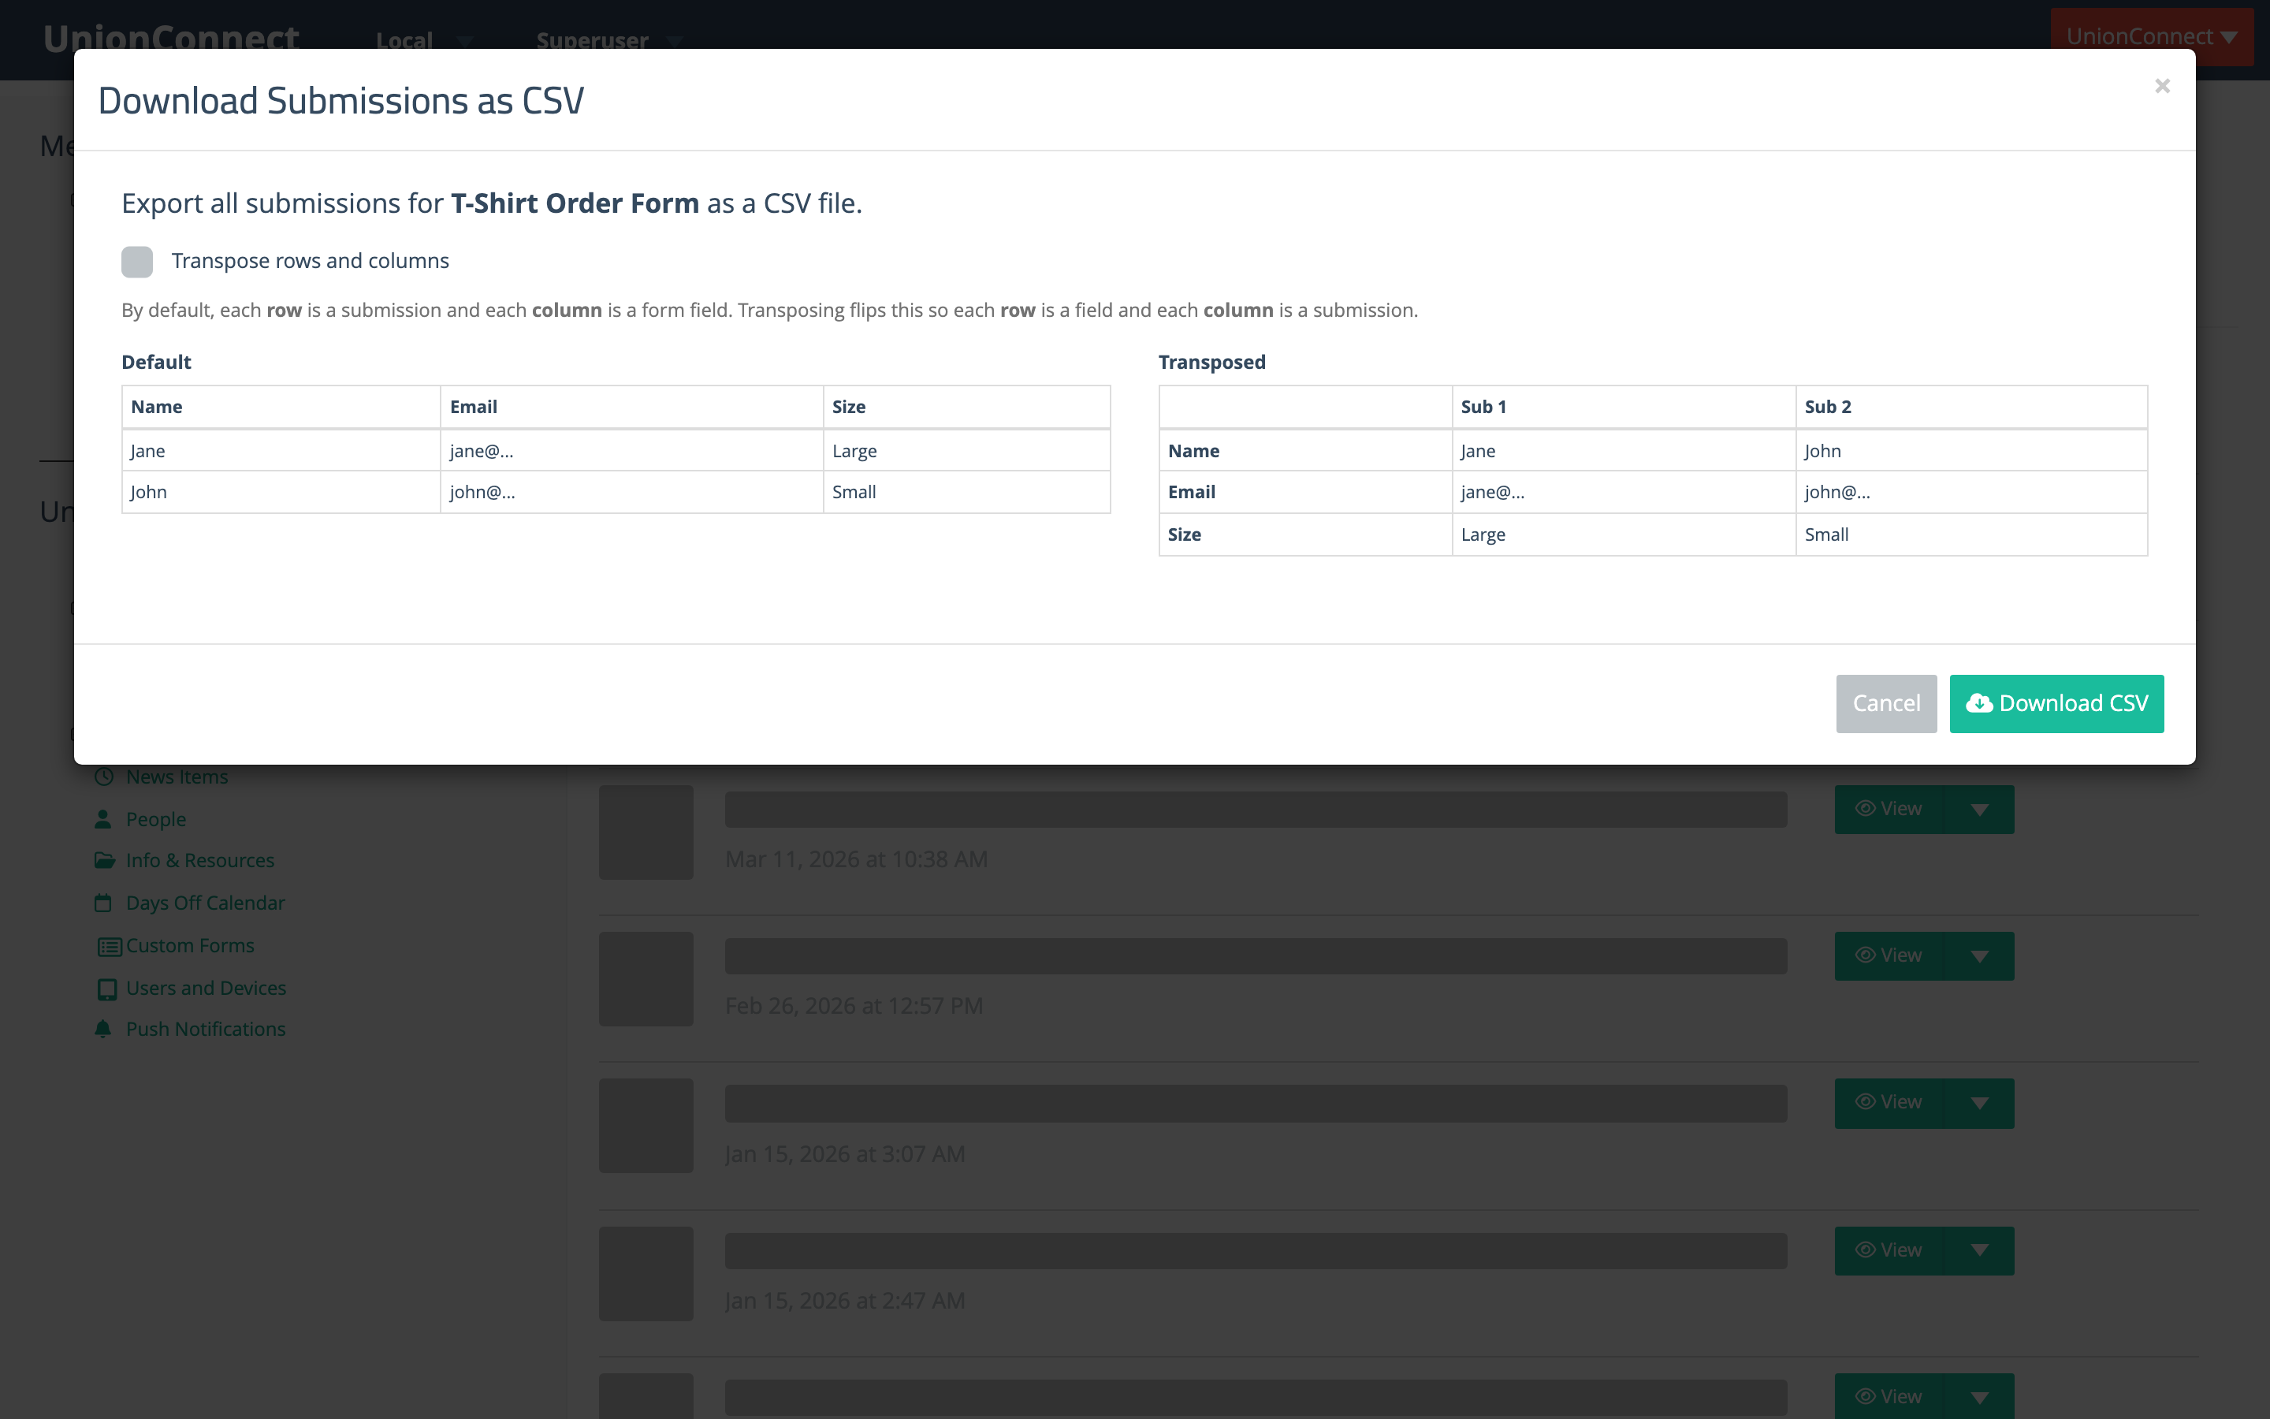
Task: Open People in the sidebar
Action: pyautogui.click(x=156, y=819)
